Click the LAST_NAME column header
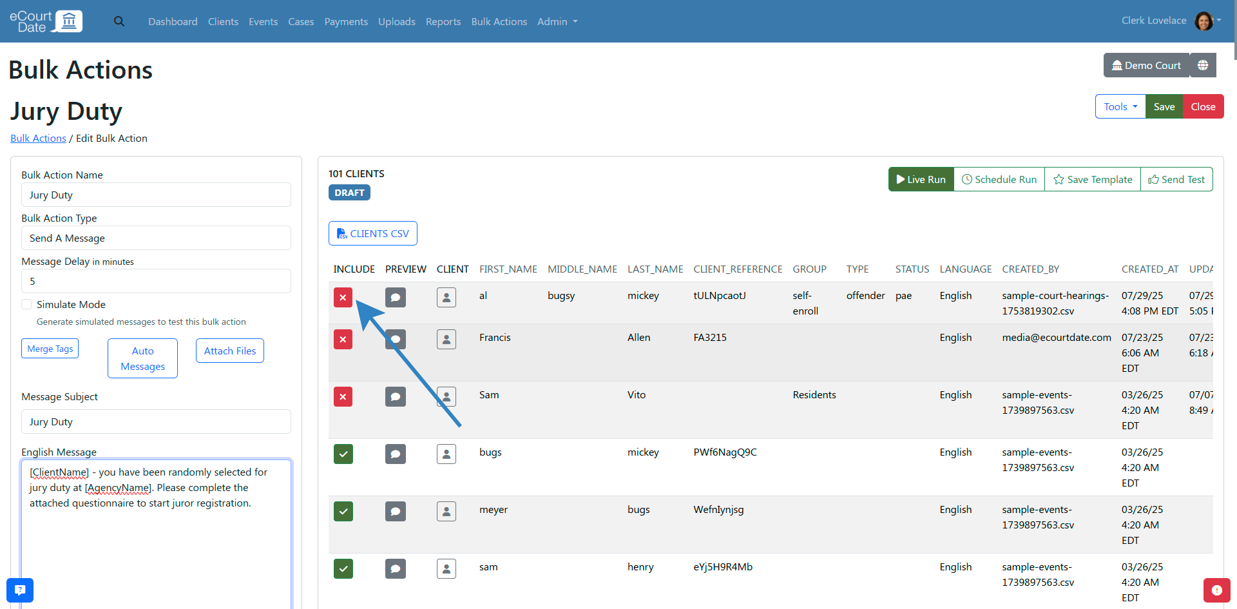 pyautogui.click(x=655, y=269)
